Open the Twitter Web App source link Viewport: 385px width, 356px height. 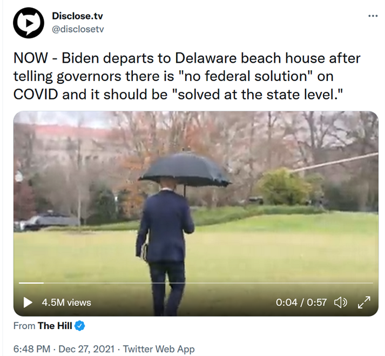(159, 349)
